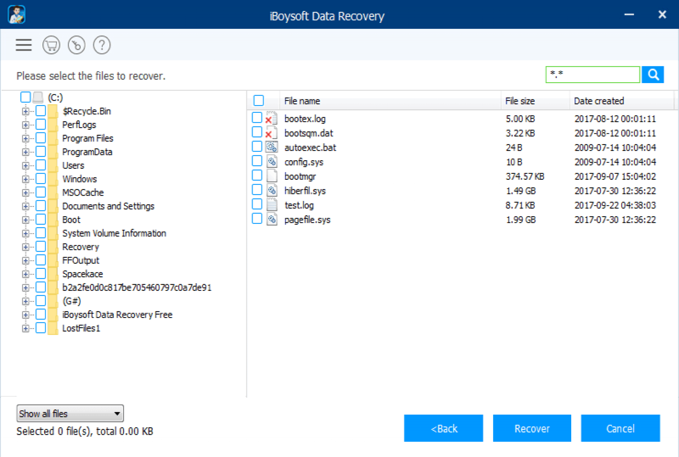Click the autoexec.bat file icon
The image size is (679, 457).
(272, 147)
